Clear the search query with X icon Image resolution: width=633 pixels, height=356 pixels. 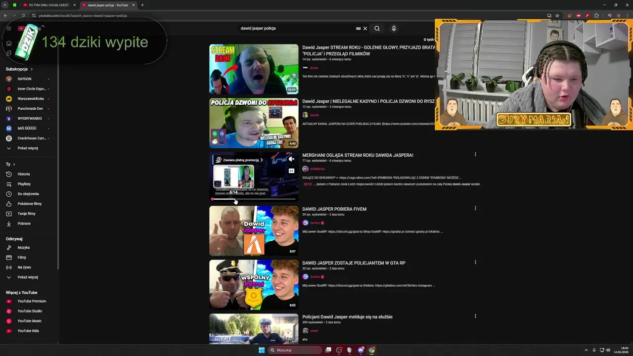pyautogui.click(x=365, y=28)
